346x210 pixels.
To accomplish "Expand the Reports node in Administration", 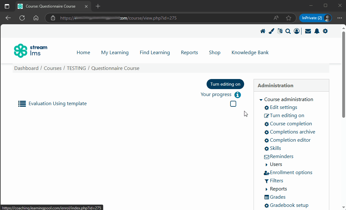I will tap(267, 189).
